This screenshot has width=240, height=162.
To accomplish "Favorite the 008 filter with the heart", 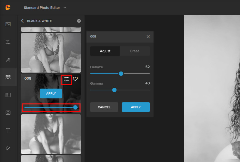I will pyautogui.click(x=75, y=79).
